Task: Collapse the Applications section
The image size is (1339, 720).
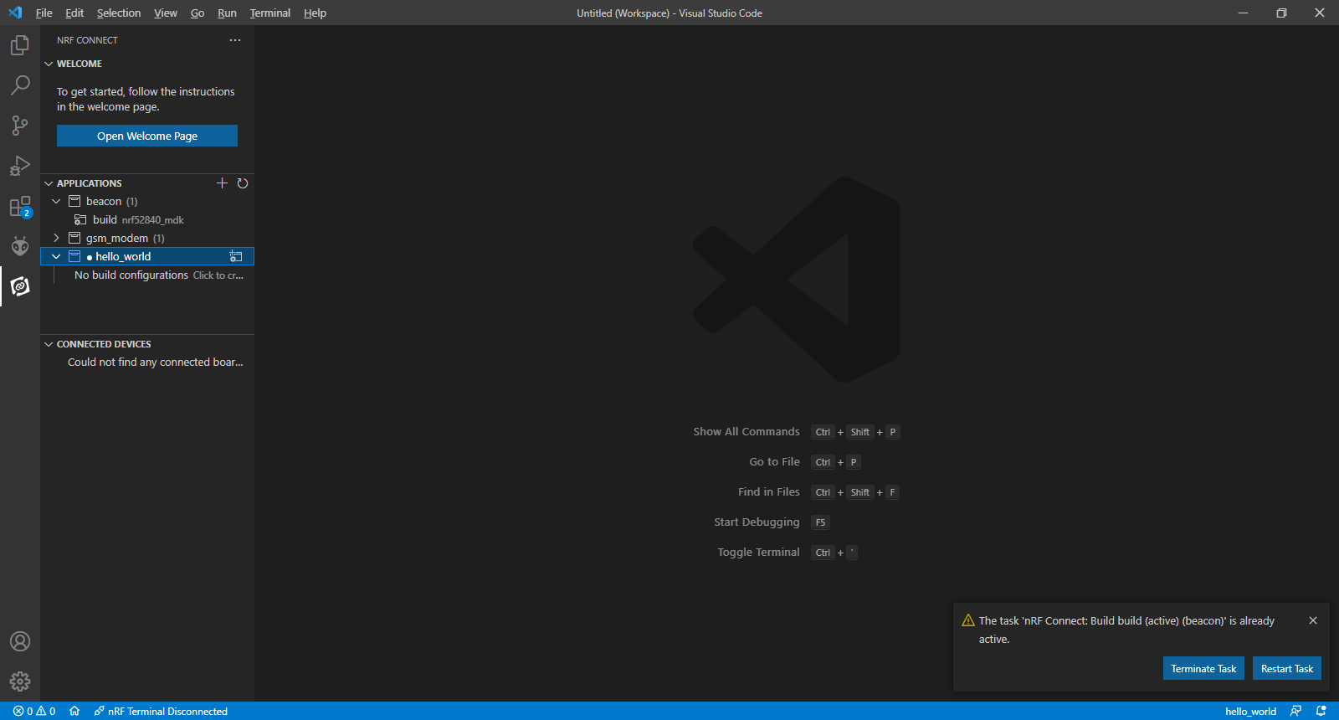Action: [49, 183]
